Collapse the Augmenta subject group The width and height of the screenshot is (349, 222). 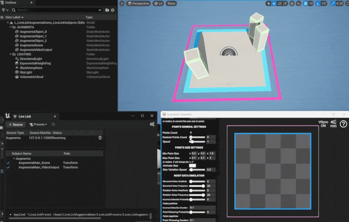click(x=14, y=159)
